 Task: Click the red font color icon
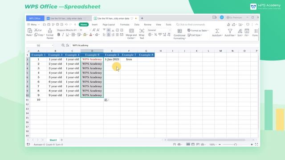tap(91, 35)
